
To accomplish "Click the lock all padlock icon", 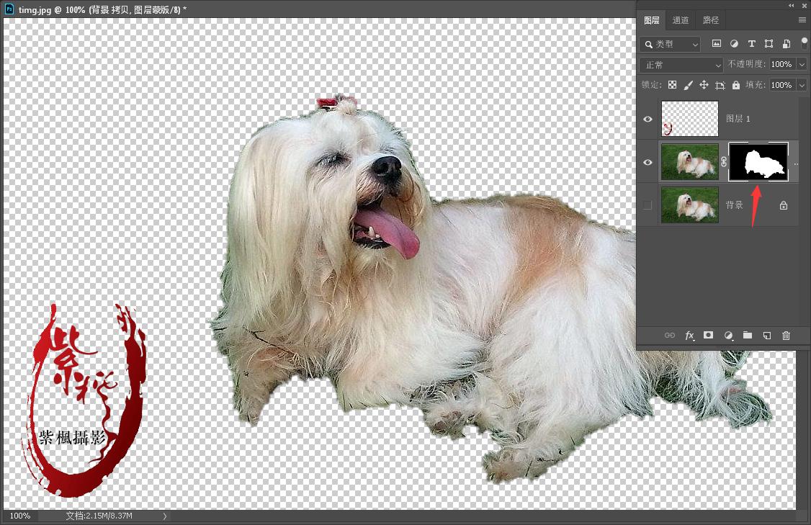I will pos(736,85).
